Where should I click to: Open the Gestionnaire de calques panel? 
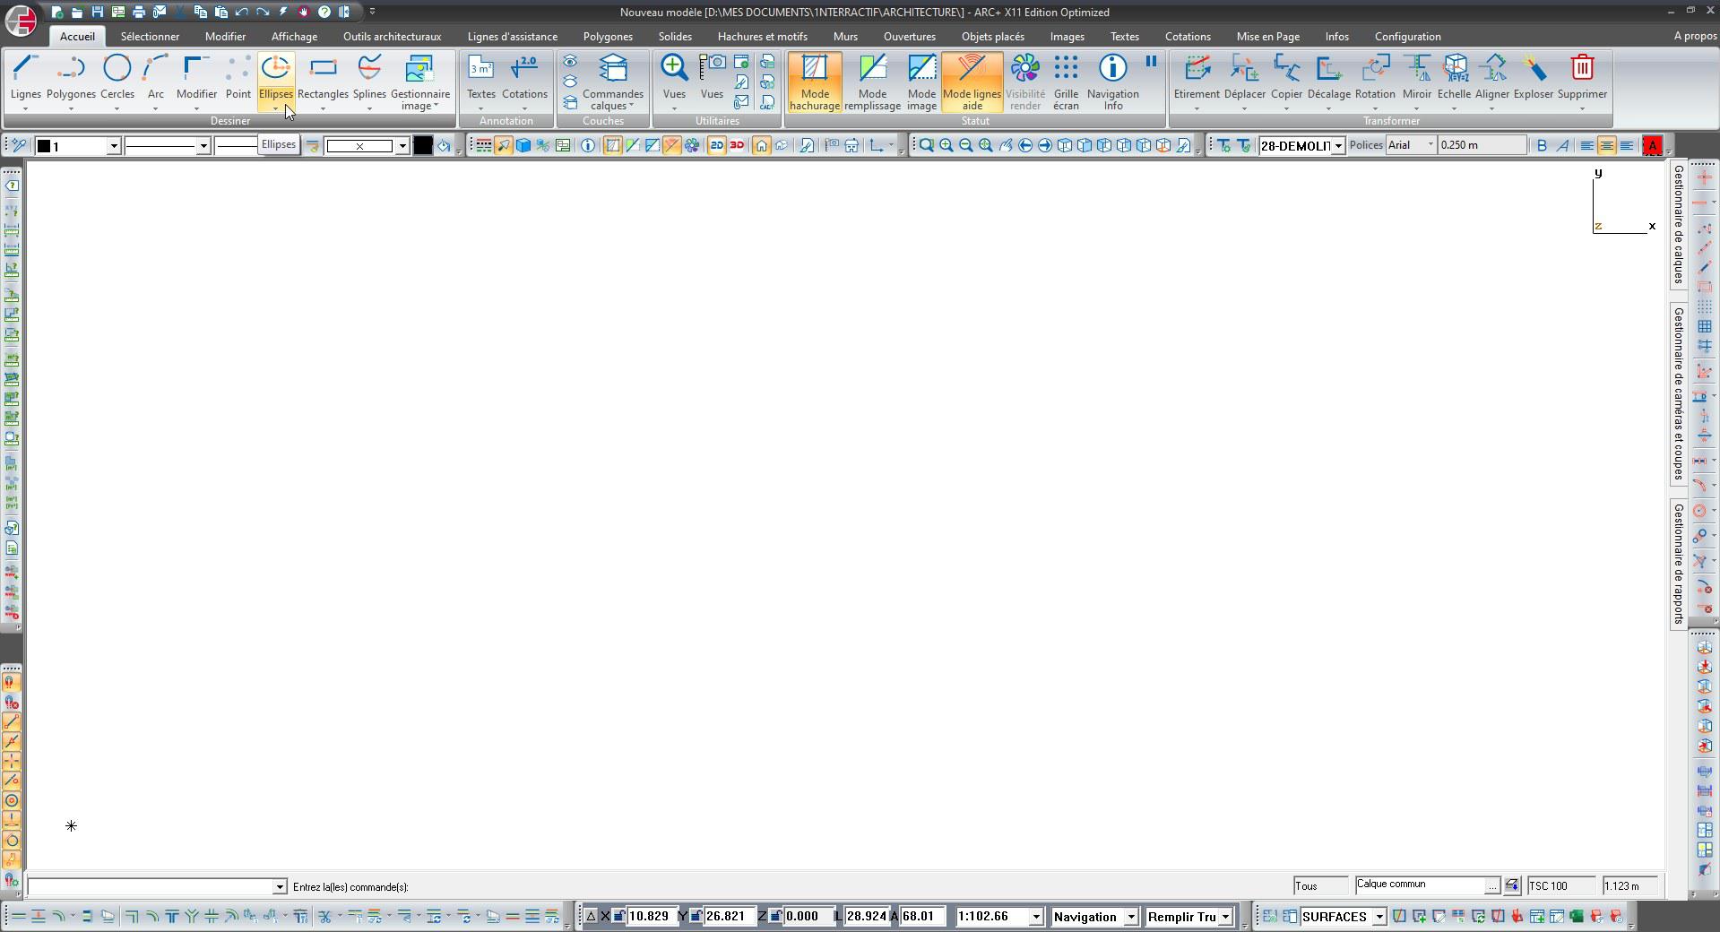(x=1678, y=224)
